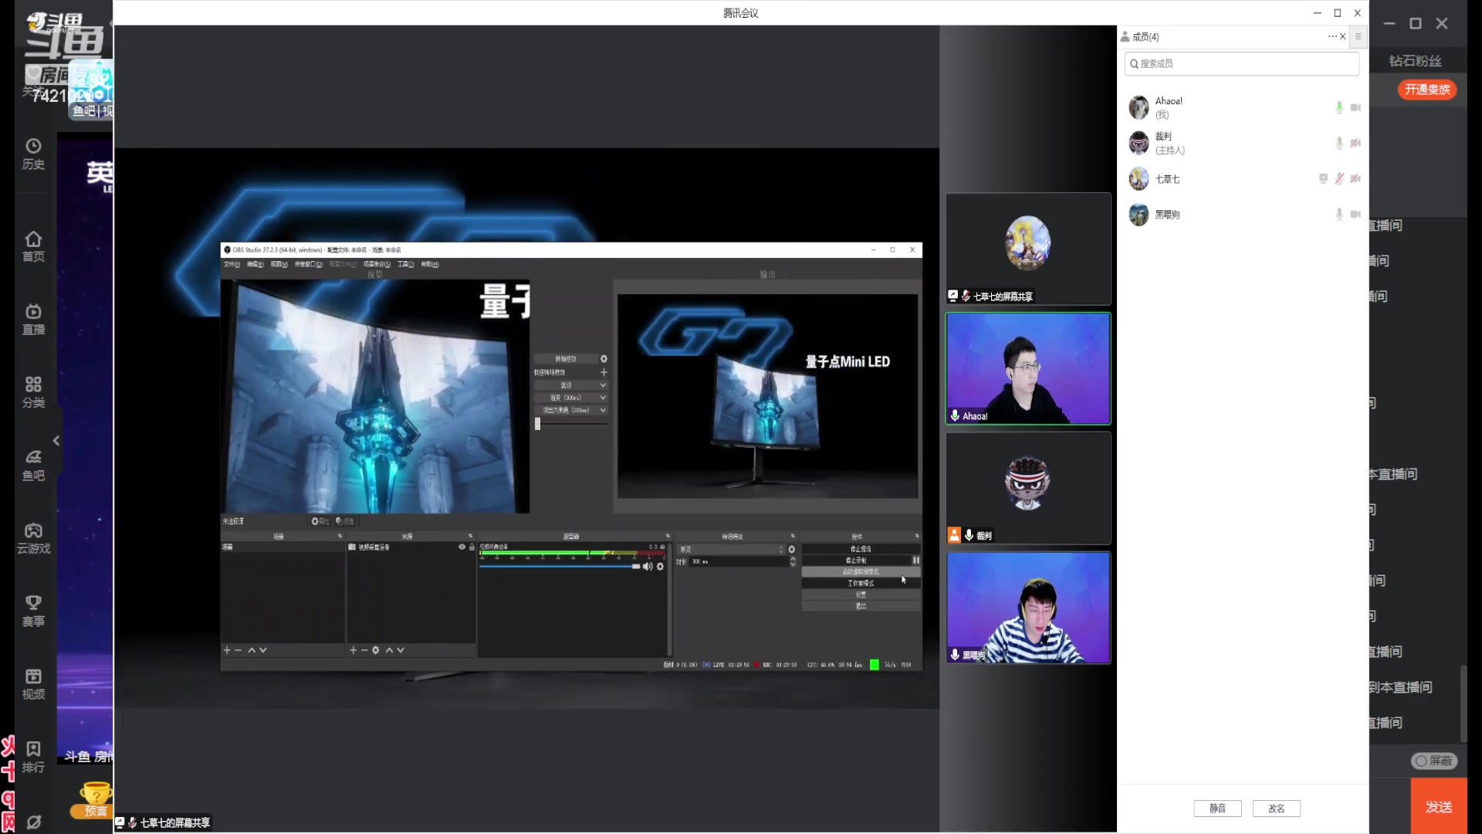Toggle Ahaoa! camera in member list

click(x=1355, y=107)
